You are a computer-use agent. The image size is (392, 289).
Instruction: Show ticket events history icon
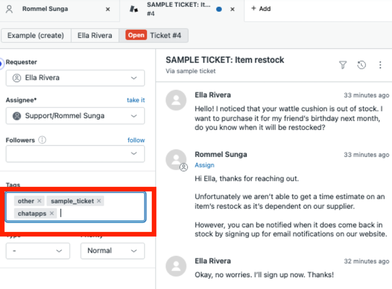pyautogui.click(x=361, y=65)
